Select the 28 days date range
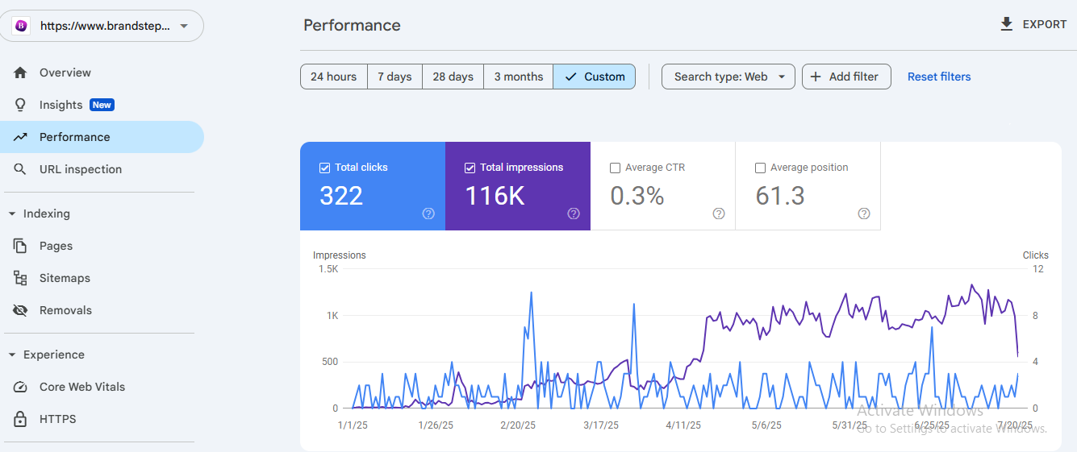The image size is (1077, 452). 453,77
